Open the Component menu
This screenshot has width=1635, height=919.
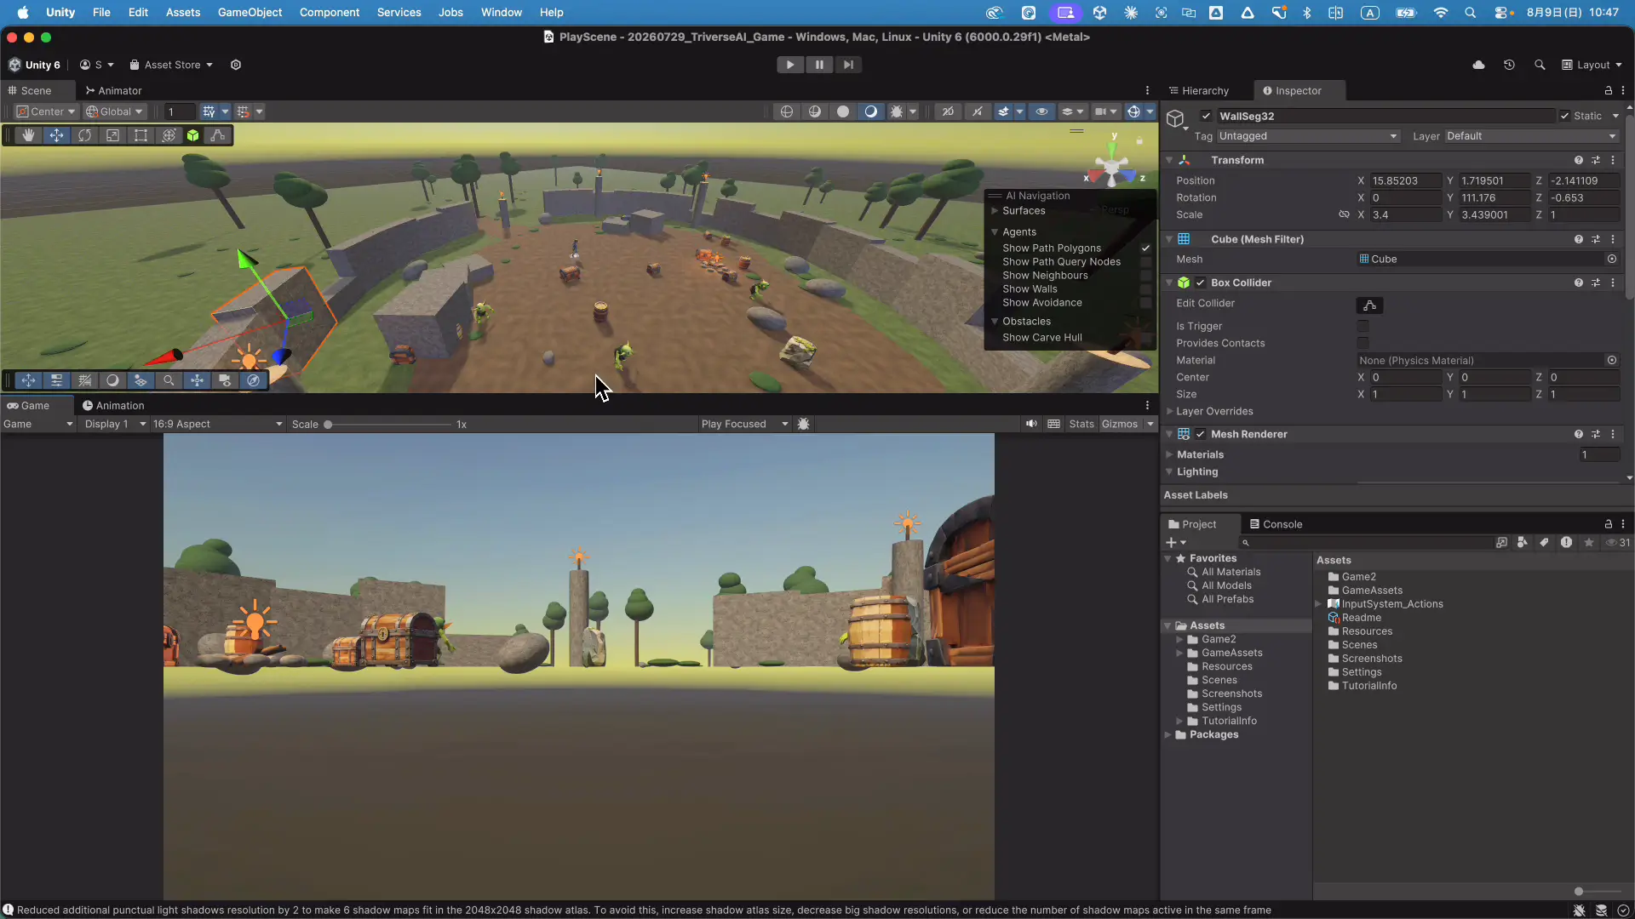329,12
